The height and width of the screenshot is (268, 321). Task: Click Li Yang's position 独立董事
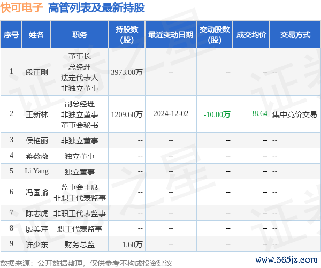pos(79,172)
